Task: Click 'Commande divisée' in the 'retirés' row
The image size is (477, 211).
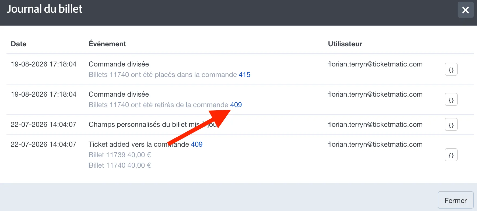Action: tap(119, 94)
